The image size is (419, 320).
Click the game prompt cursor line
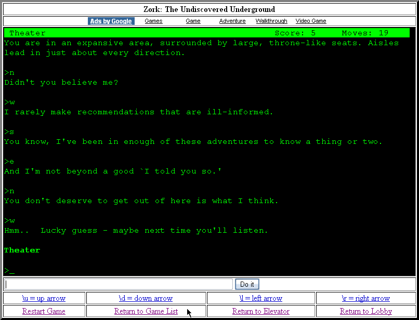[x=9, y=270]
